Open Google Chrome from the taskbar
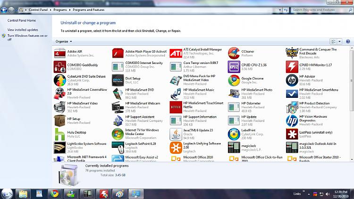 coord(54,194)
